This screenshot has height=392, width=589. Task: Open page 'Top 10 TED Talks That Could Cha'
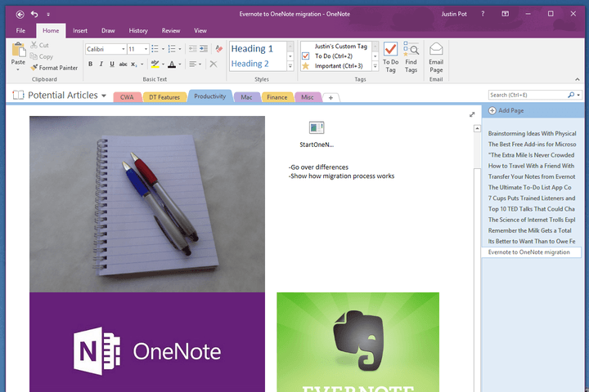coord(532,209)
